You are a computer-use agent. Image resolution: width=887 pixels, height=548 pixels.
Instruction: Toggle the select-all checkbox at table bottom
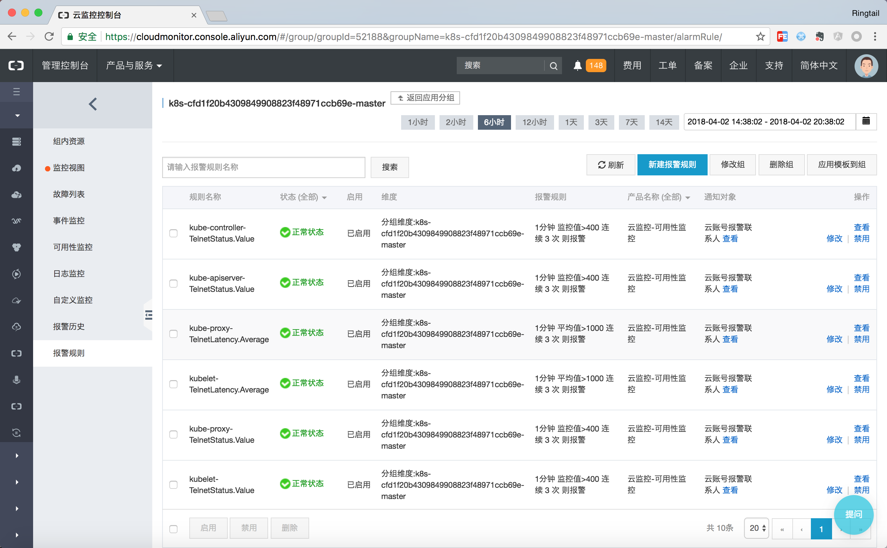coord(173,529)
